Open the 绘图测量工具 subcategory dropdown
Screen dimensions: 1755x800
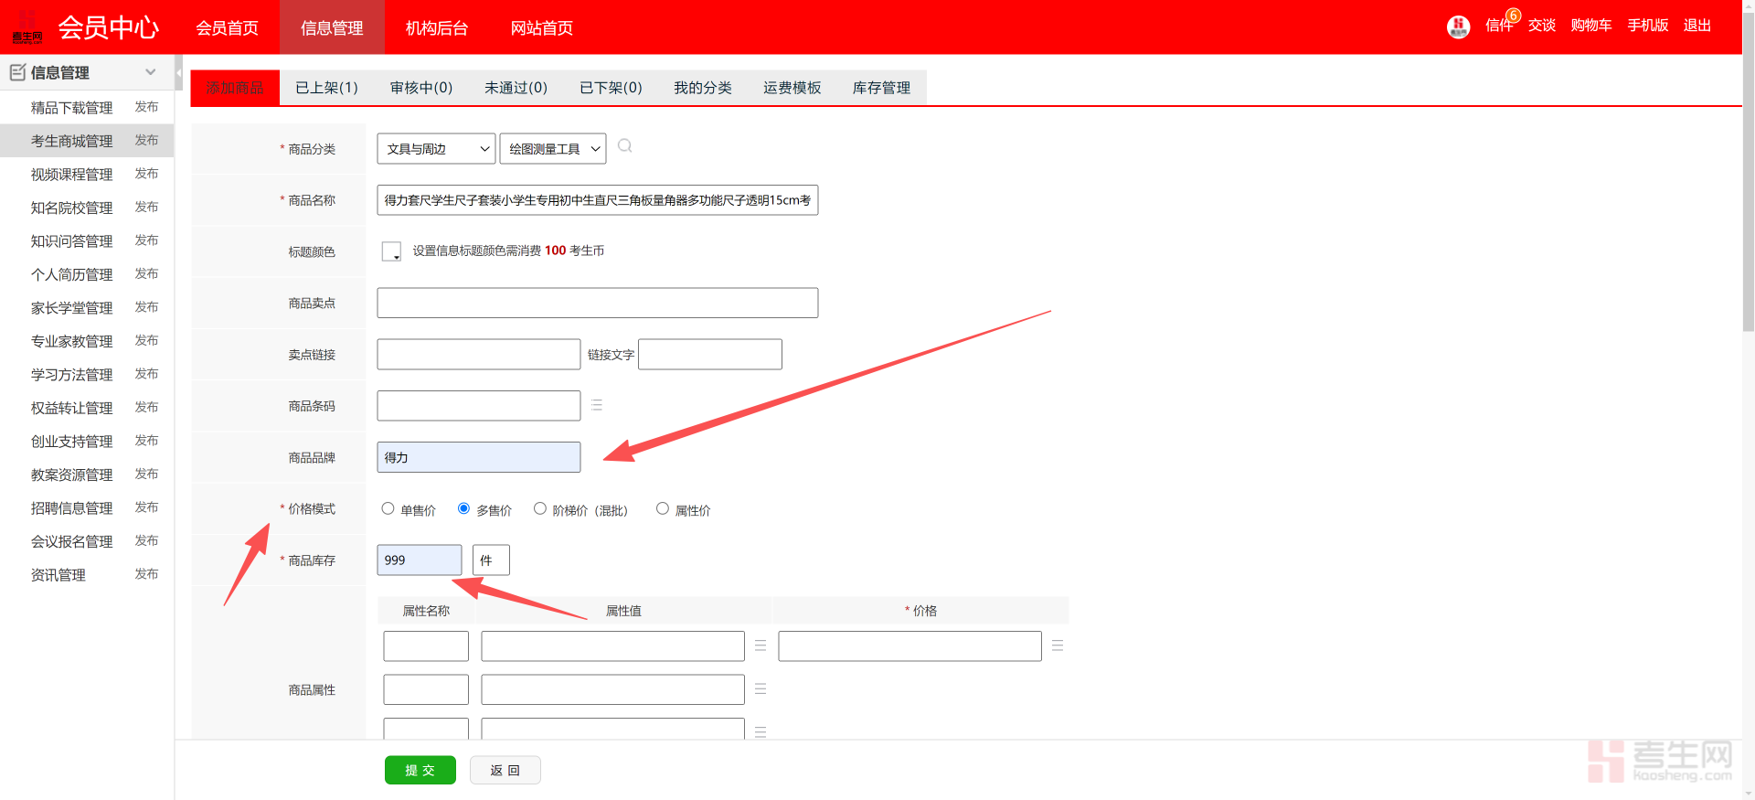553,149
